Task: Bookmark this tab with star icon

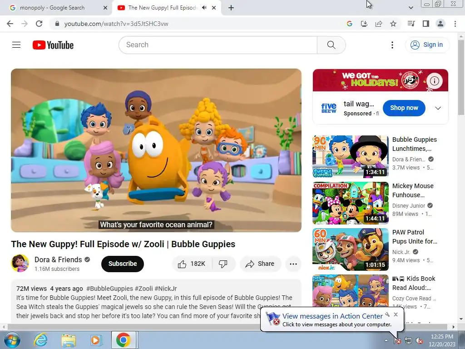Action: point(393,24)
